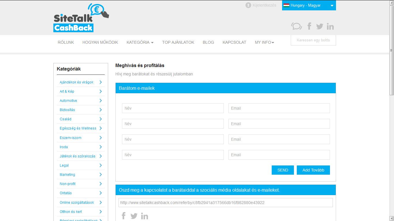394x221 pixels.
Task: Open the Játékok és szórakozás category link
Action: [77, 156]
